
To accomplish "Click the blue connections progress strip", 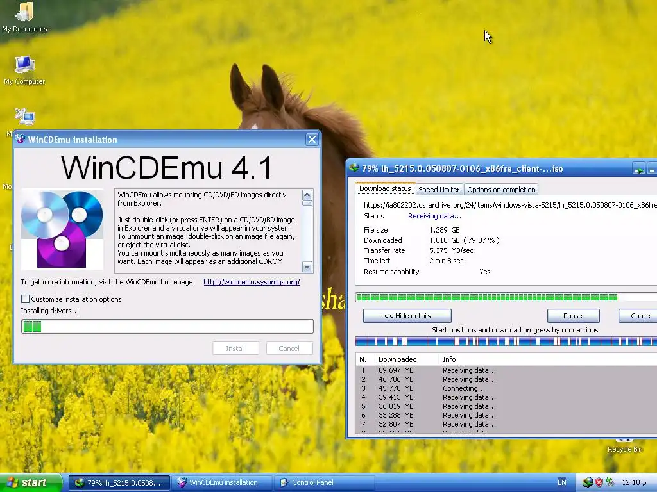I will click(x=506, y=341).
